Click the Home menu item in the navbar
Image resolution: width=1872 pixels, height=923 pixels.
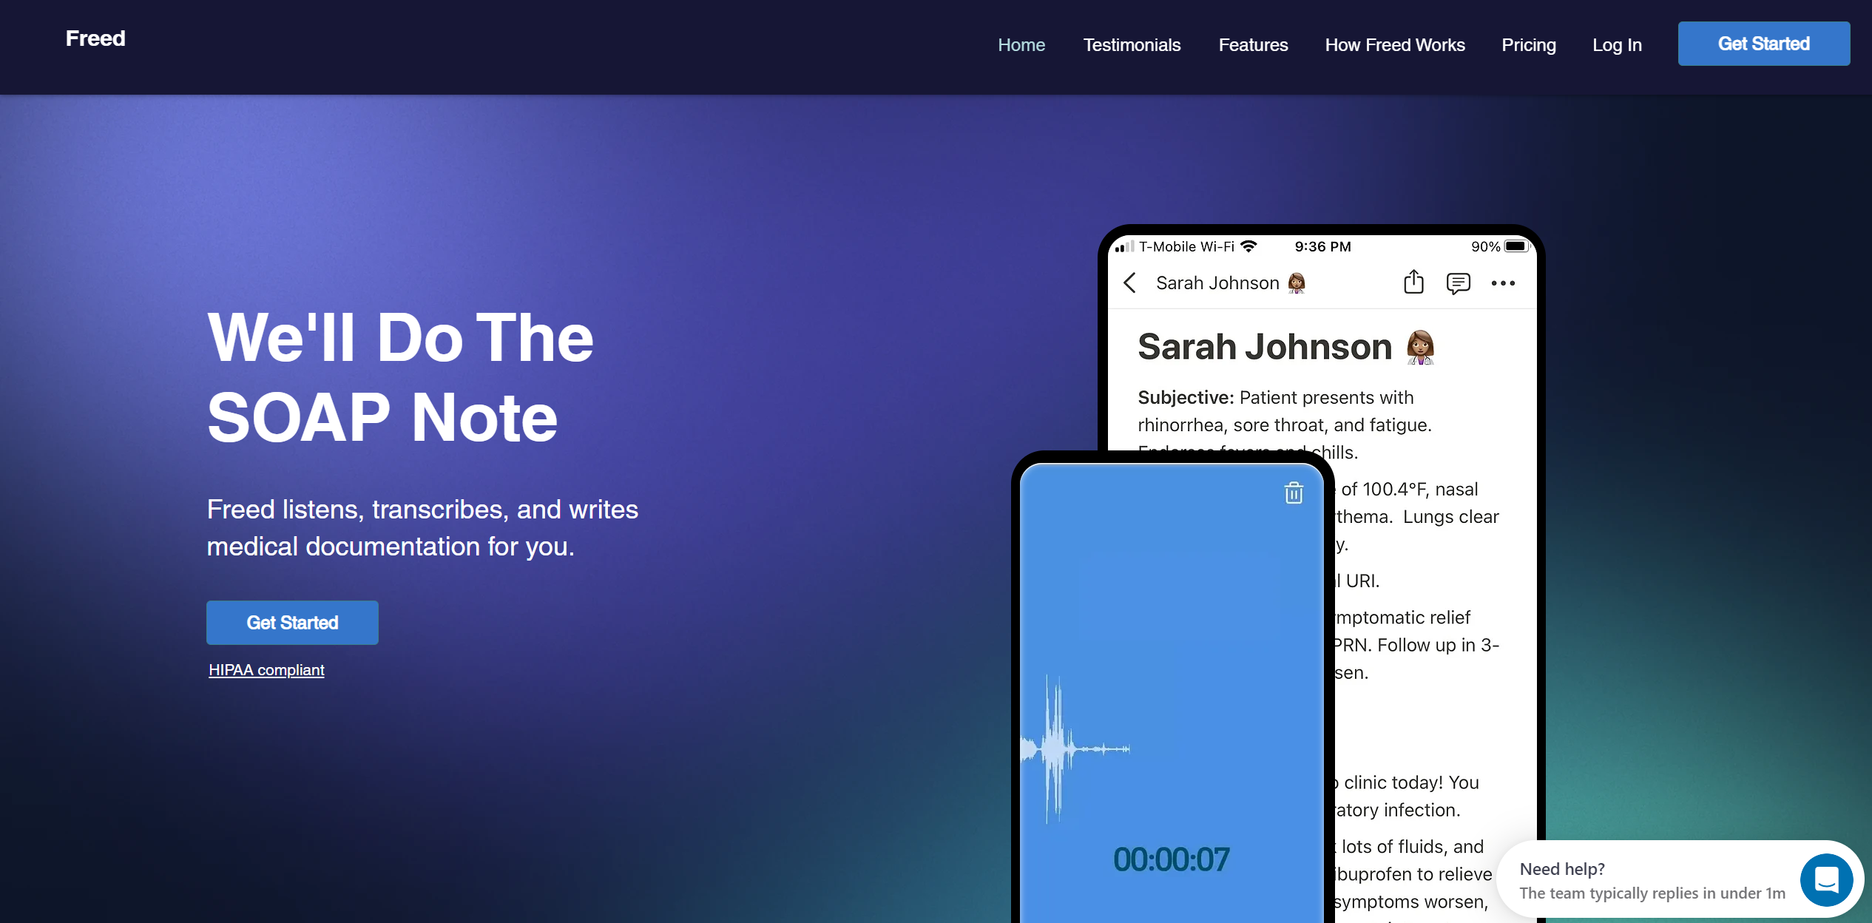point(1021,44)
